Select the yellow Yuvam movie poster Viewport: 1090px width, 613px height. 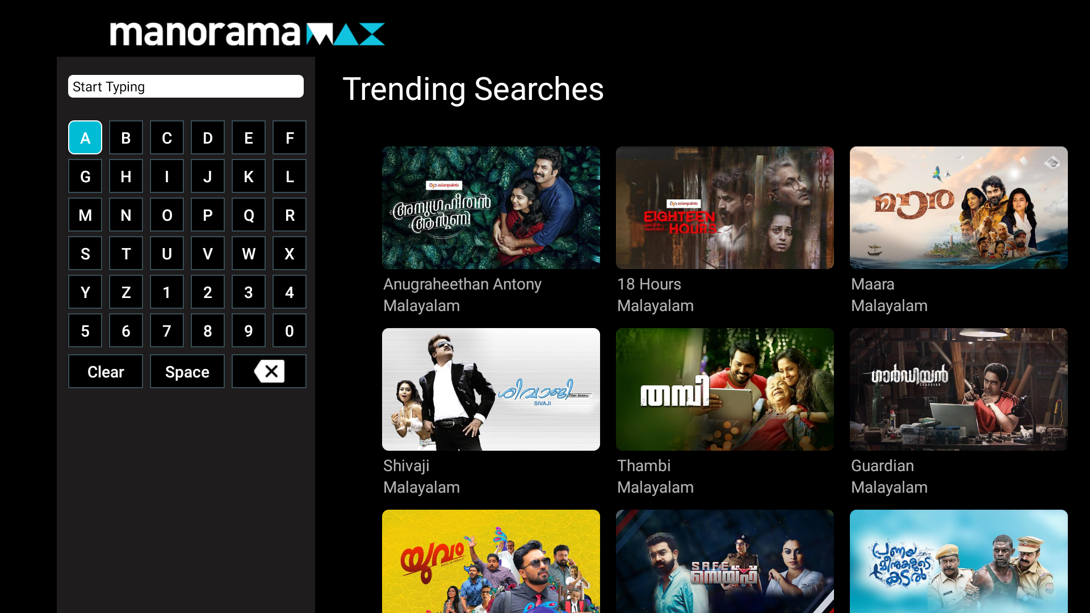[491, 561]
